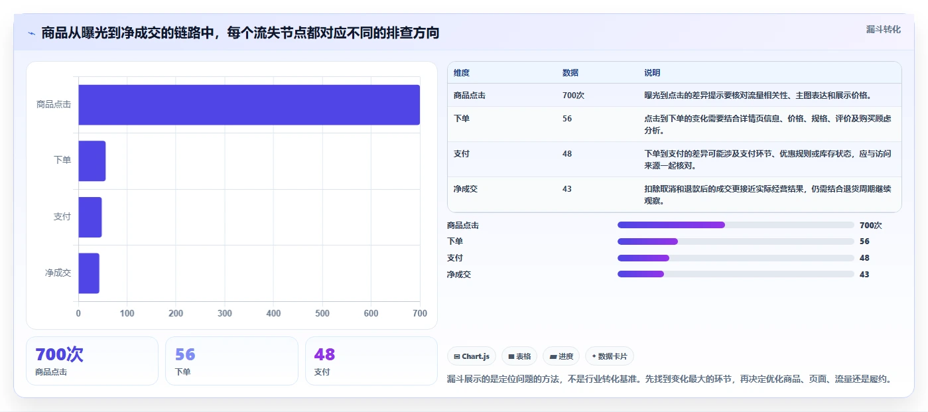Click the Chart.js chip icon
Screen dimensions: 928x412
(457, 356)
